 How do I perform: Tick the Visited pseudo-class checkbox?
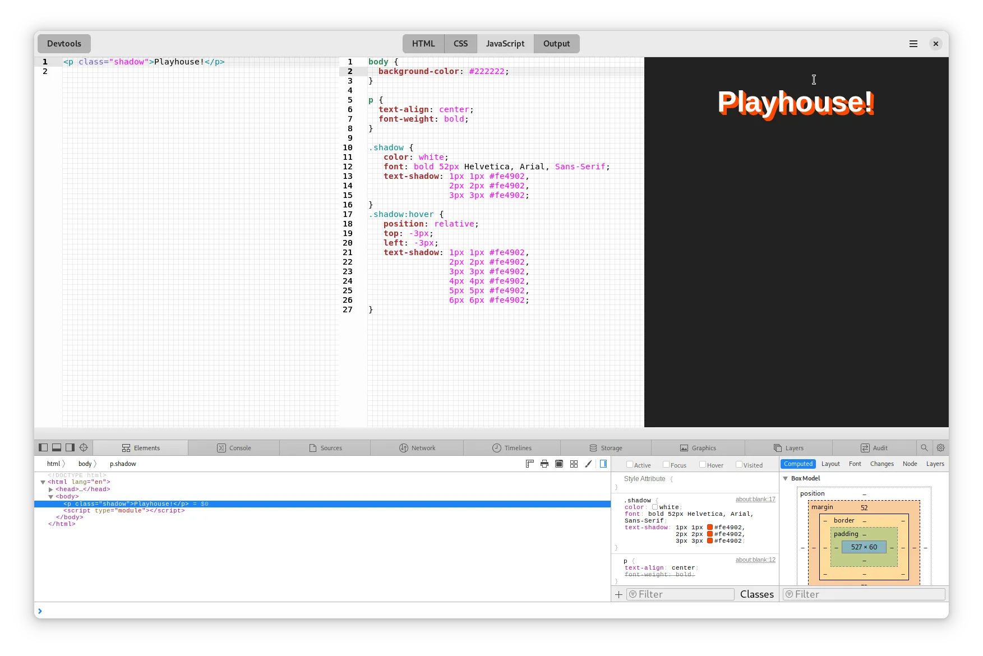[x=739, y=464]
